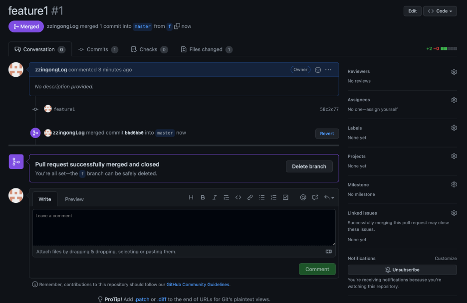Click the .patch link in ProTip
Screen dimensions: 467x303
coord(142,299)
